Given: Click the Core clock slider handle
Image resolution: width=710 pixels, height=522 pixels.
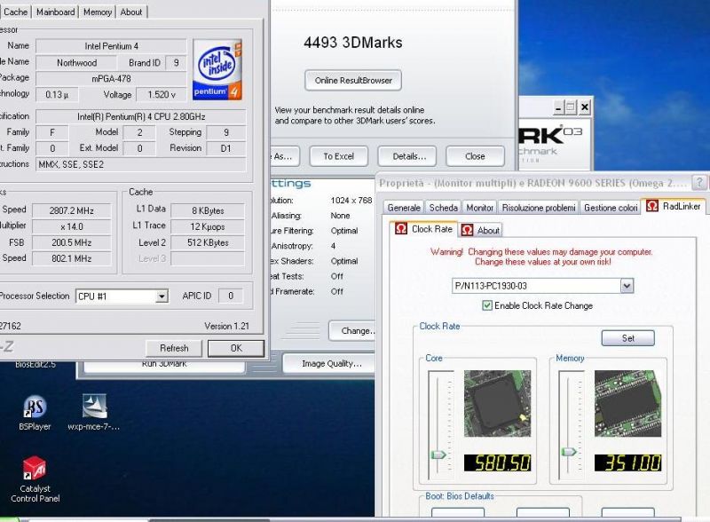Looking at the screenshot, I should click(438, 455).
